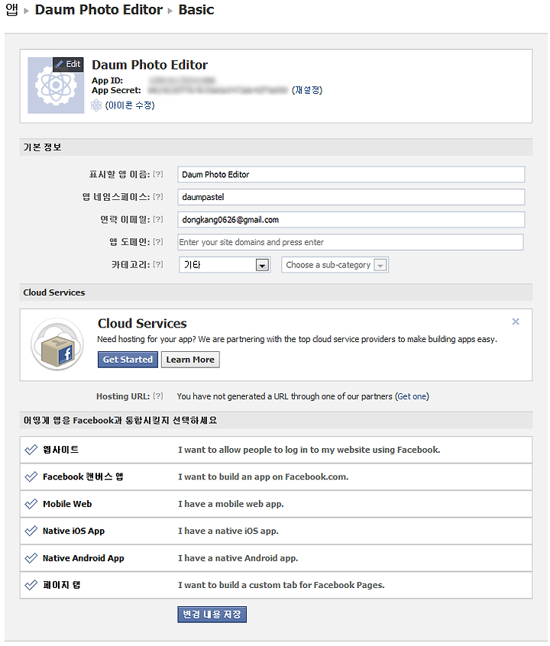550x646 pixels.
Task: Click help [?] next to 앱 도메인
Action: (x=158, y=242)
